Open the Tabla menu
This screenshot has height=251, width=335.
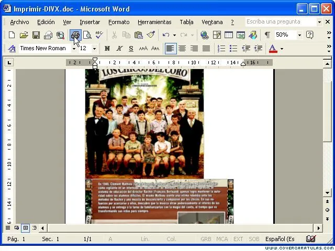tap(186, 22)
